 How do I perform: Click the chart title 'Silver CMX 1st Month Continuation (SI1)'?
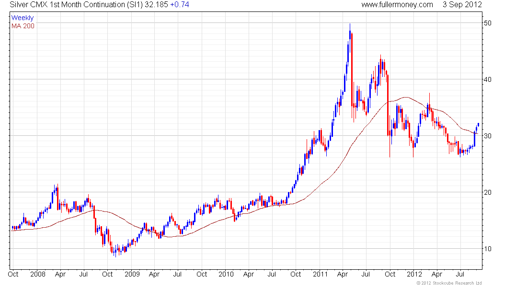point(76,5)
